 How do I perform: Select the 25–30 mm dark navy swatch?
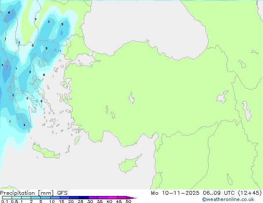(84, 198)
